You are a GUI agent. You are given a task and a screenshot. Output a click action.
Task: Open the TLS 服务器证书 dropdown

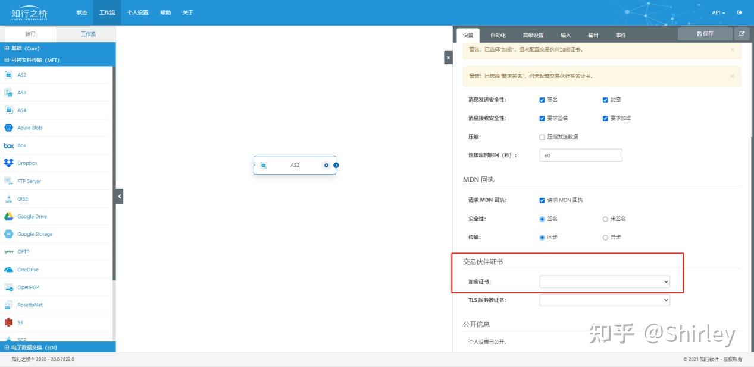point(605,300)
